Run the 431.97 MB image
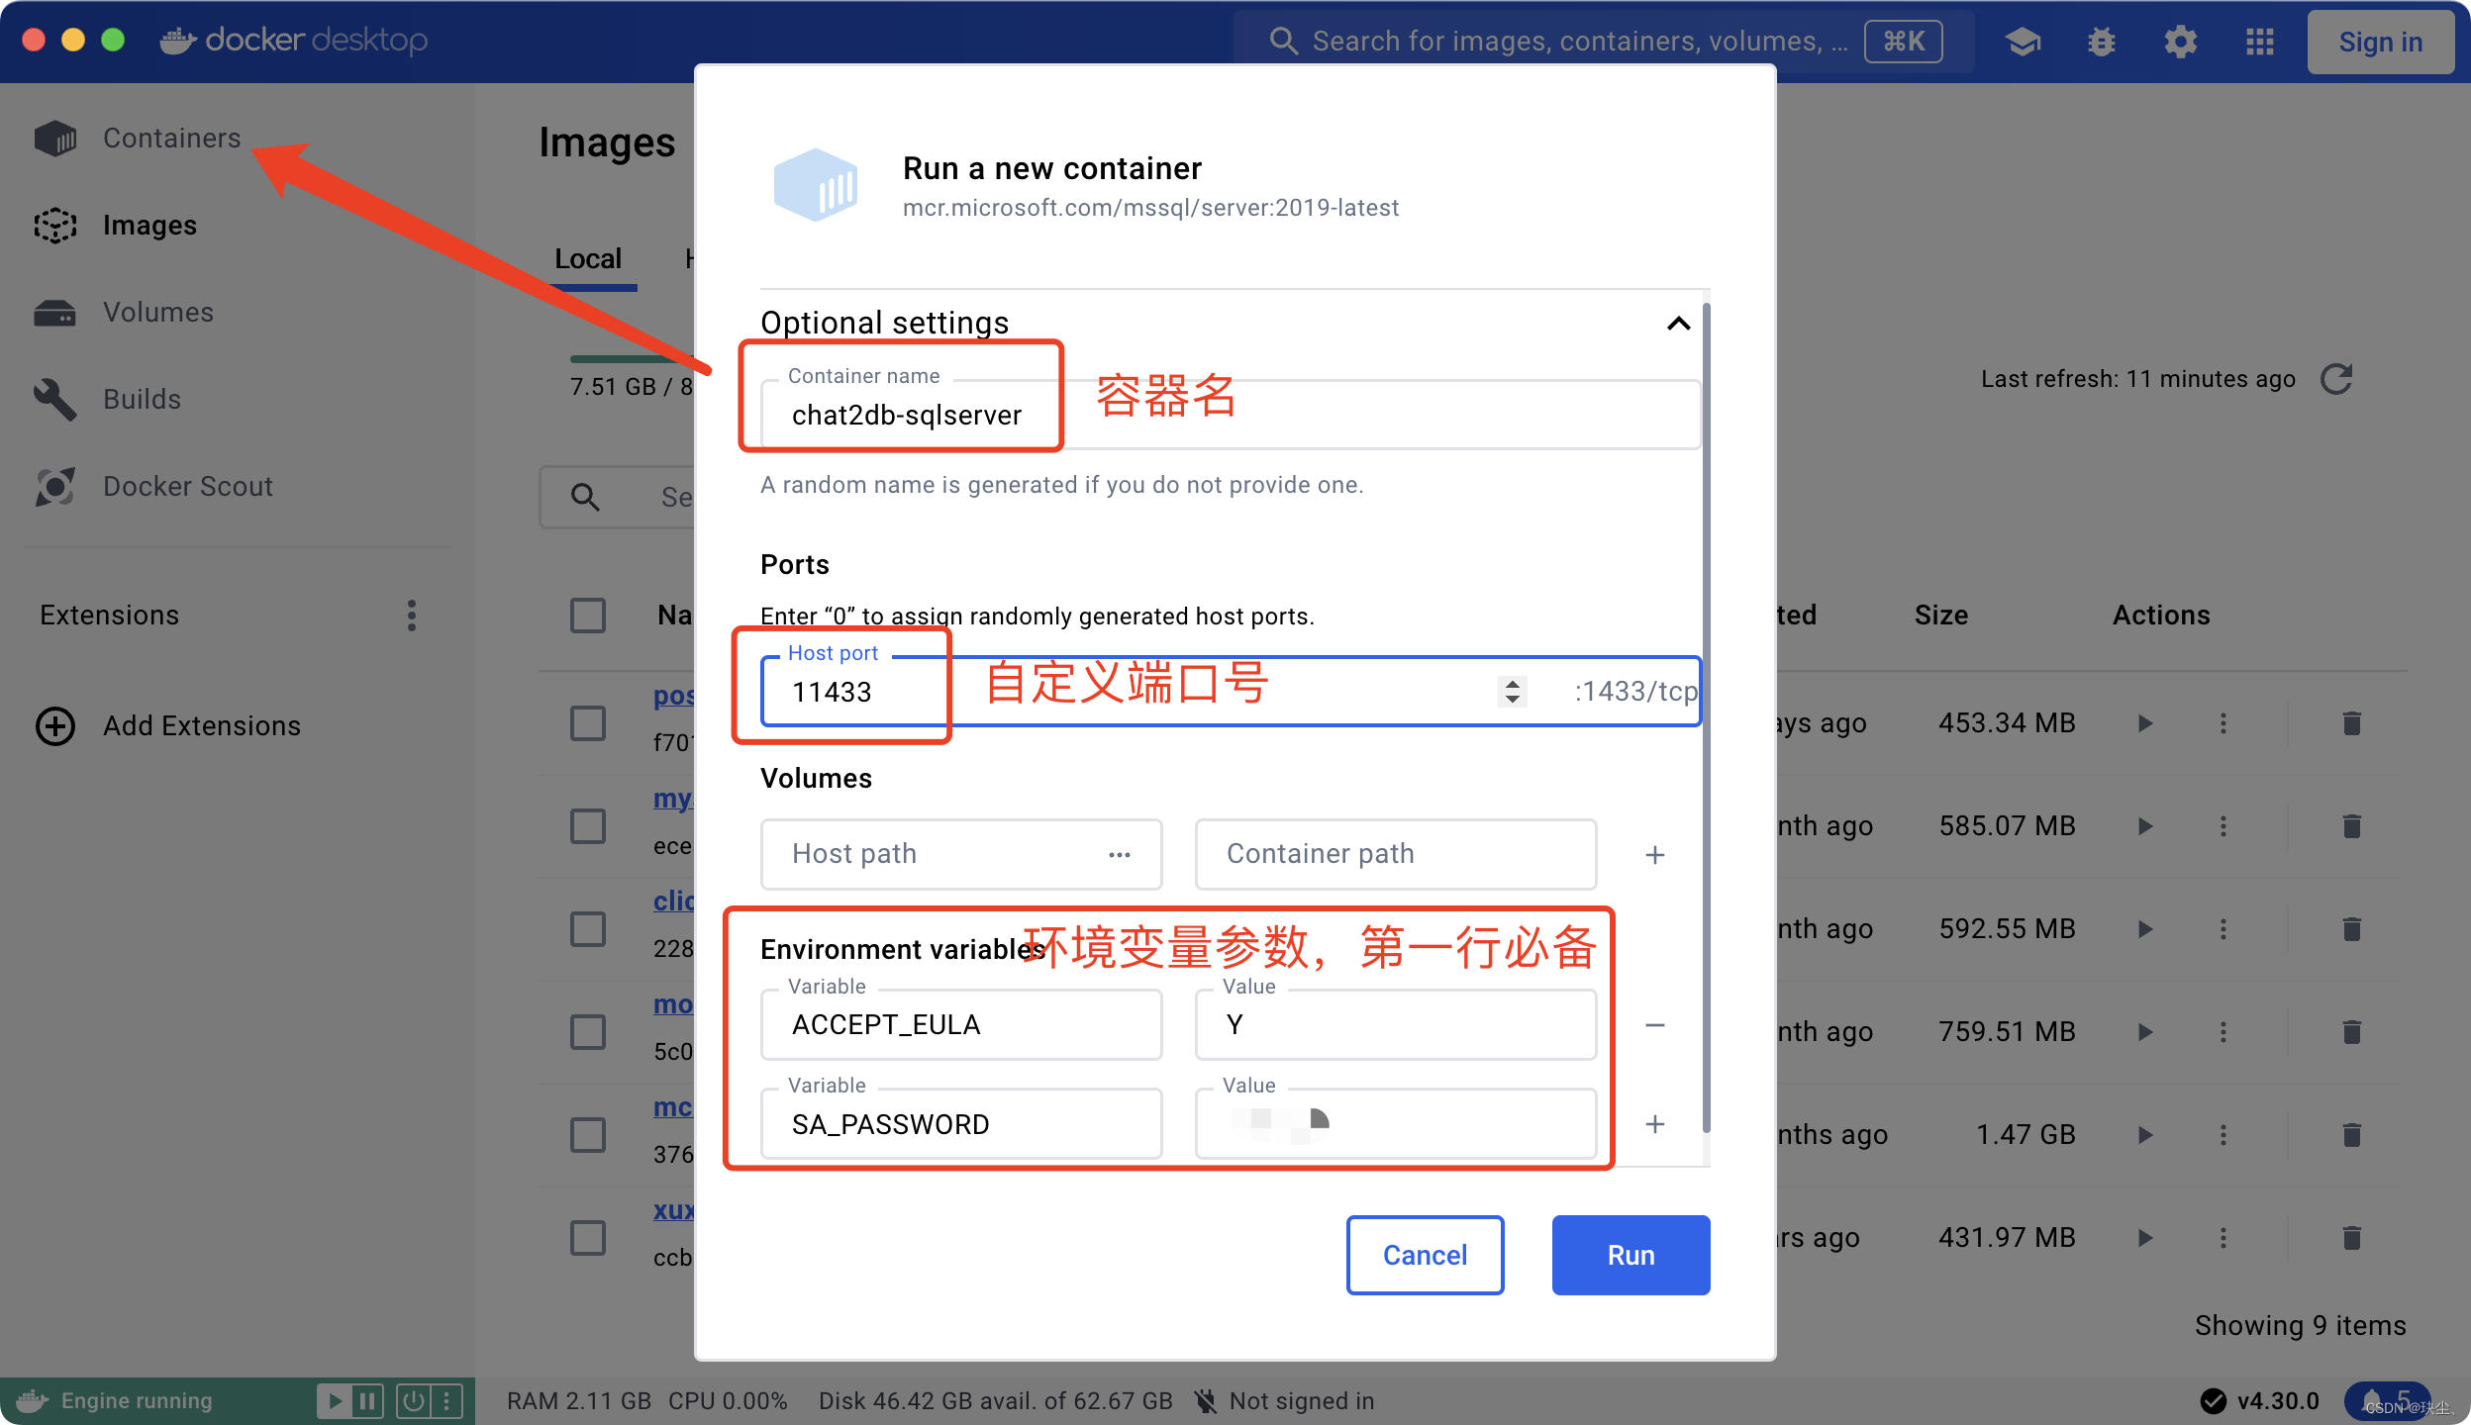The height and width of the screenshot is (1425, 2471). (x=2145, y=1238)
